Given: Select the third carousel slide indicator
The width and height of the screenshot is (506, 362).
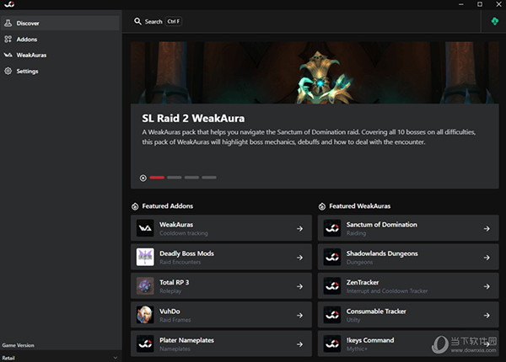Looking at the screenshot, I should click(191, 178).
